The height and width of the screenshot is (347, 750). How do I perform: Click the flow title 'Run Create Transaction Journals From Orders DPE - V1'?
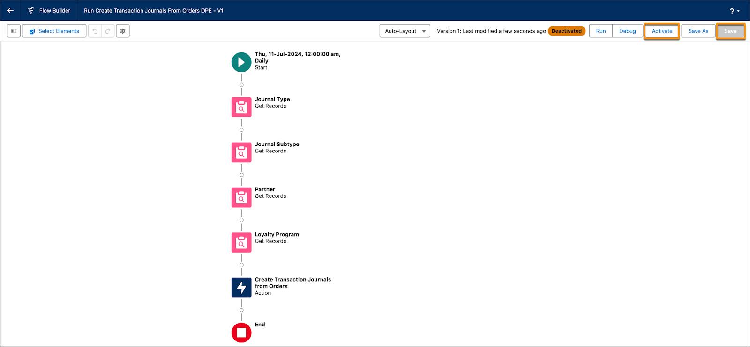[x=154, y=10]
